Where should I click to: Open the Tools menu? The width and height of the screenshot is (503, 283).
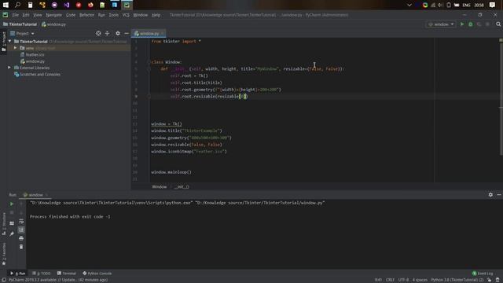(x=113, y=15)
